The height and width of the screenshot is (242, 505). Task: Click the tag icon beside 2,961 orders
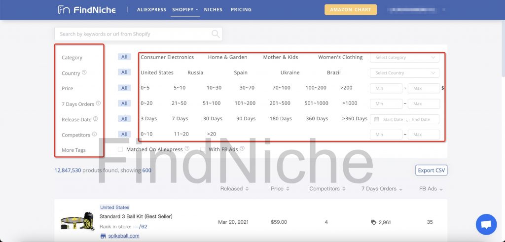point(374,222)
